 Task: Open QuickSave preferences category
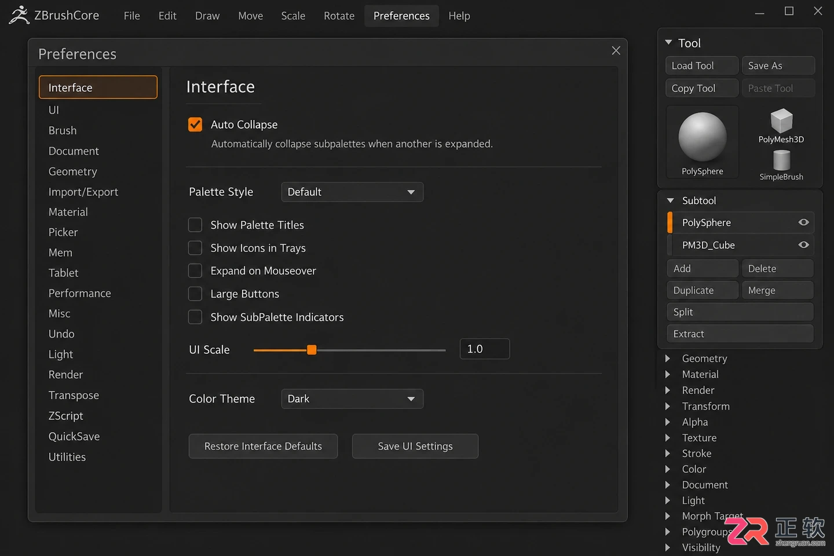tap(74, 436)
